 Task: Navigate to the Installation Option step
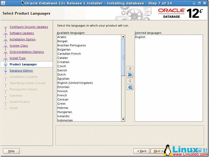click(22, 39)
